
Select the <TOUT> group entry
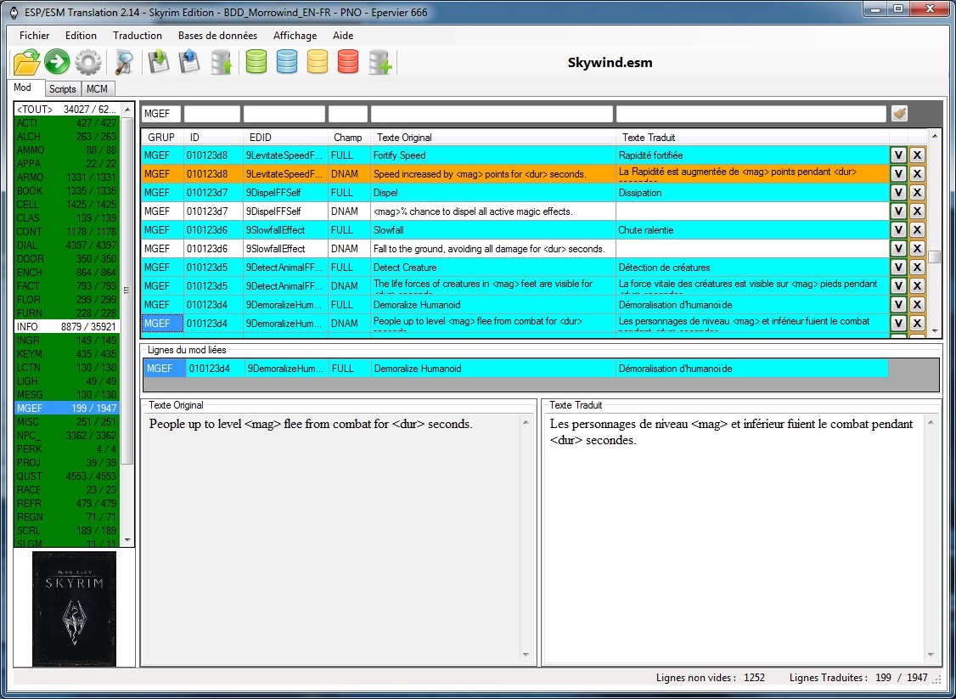pos(66,110)
